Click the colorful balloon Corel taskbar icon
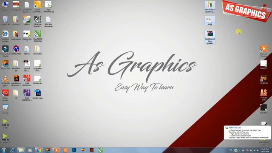Image resolution: width=272 pixels, height=153 pixels. tap(83, 150)
